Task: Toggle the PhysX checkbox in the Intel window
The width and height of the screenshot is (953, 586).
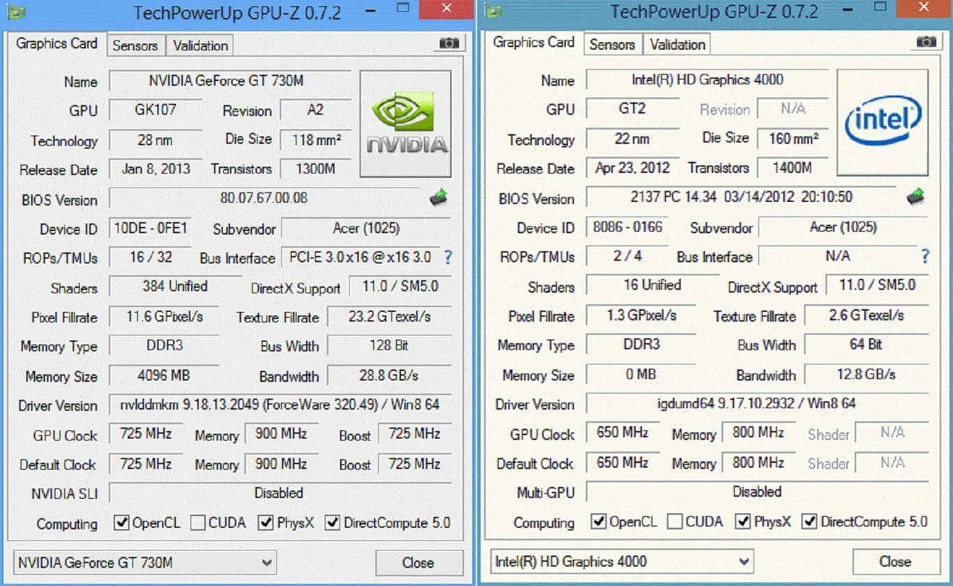Action: (743, 521)
